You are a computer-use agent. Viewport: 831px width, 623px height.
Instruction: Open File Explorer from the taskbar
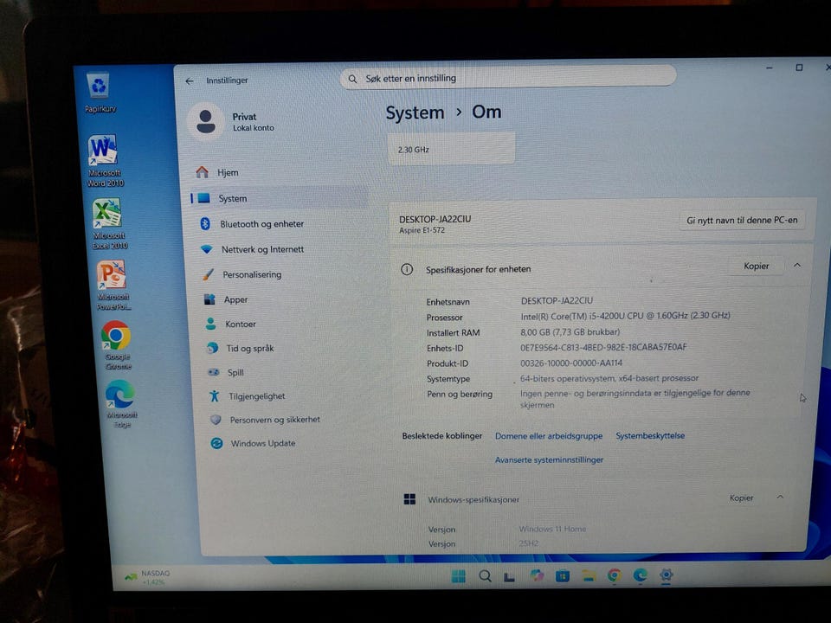point(589,575)
